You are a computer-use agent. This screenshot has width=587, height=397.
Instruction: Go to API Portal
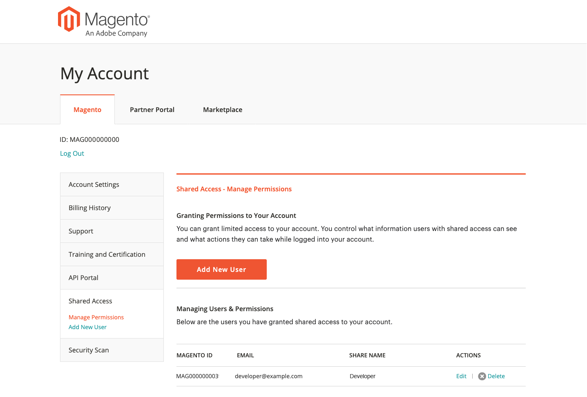pos(112,278)
